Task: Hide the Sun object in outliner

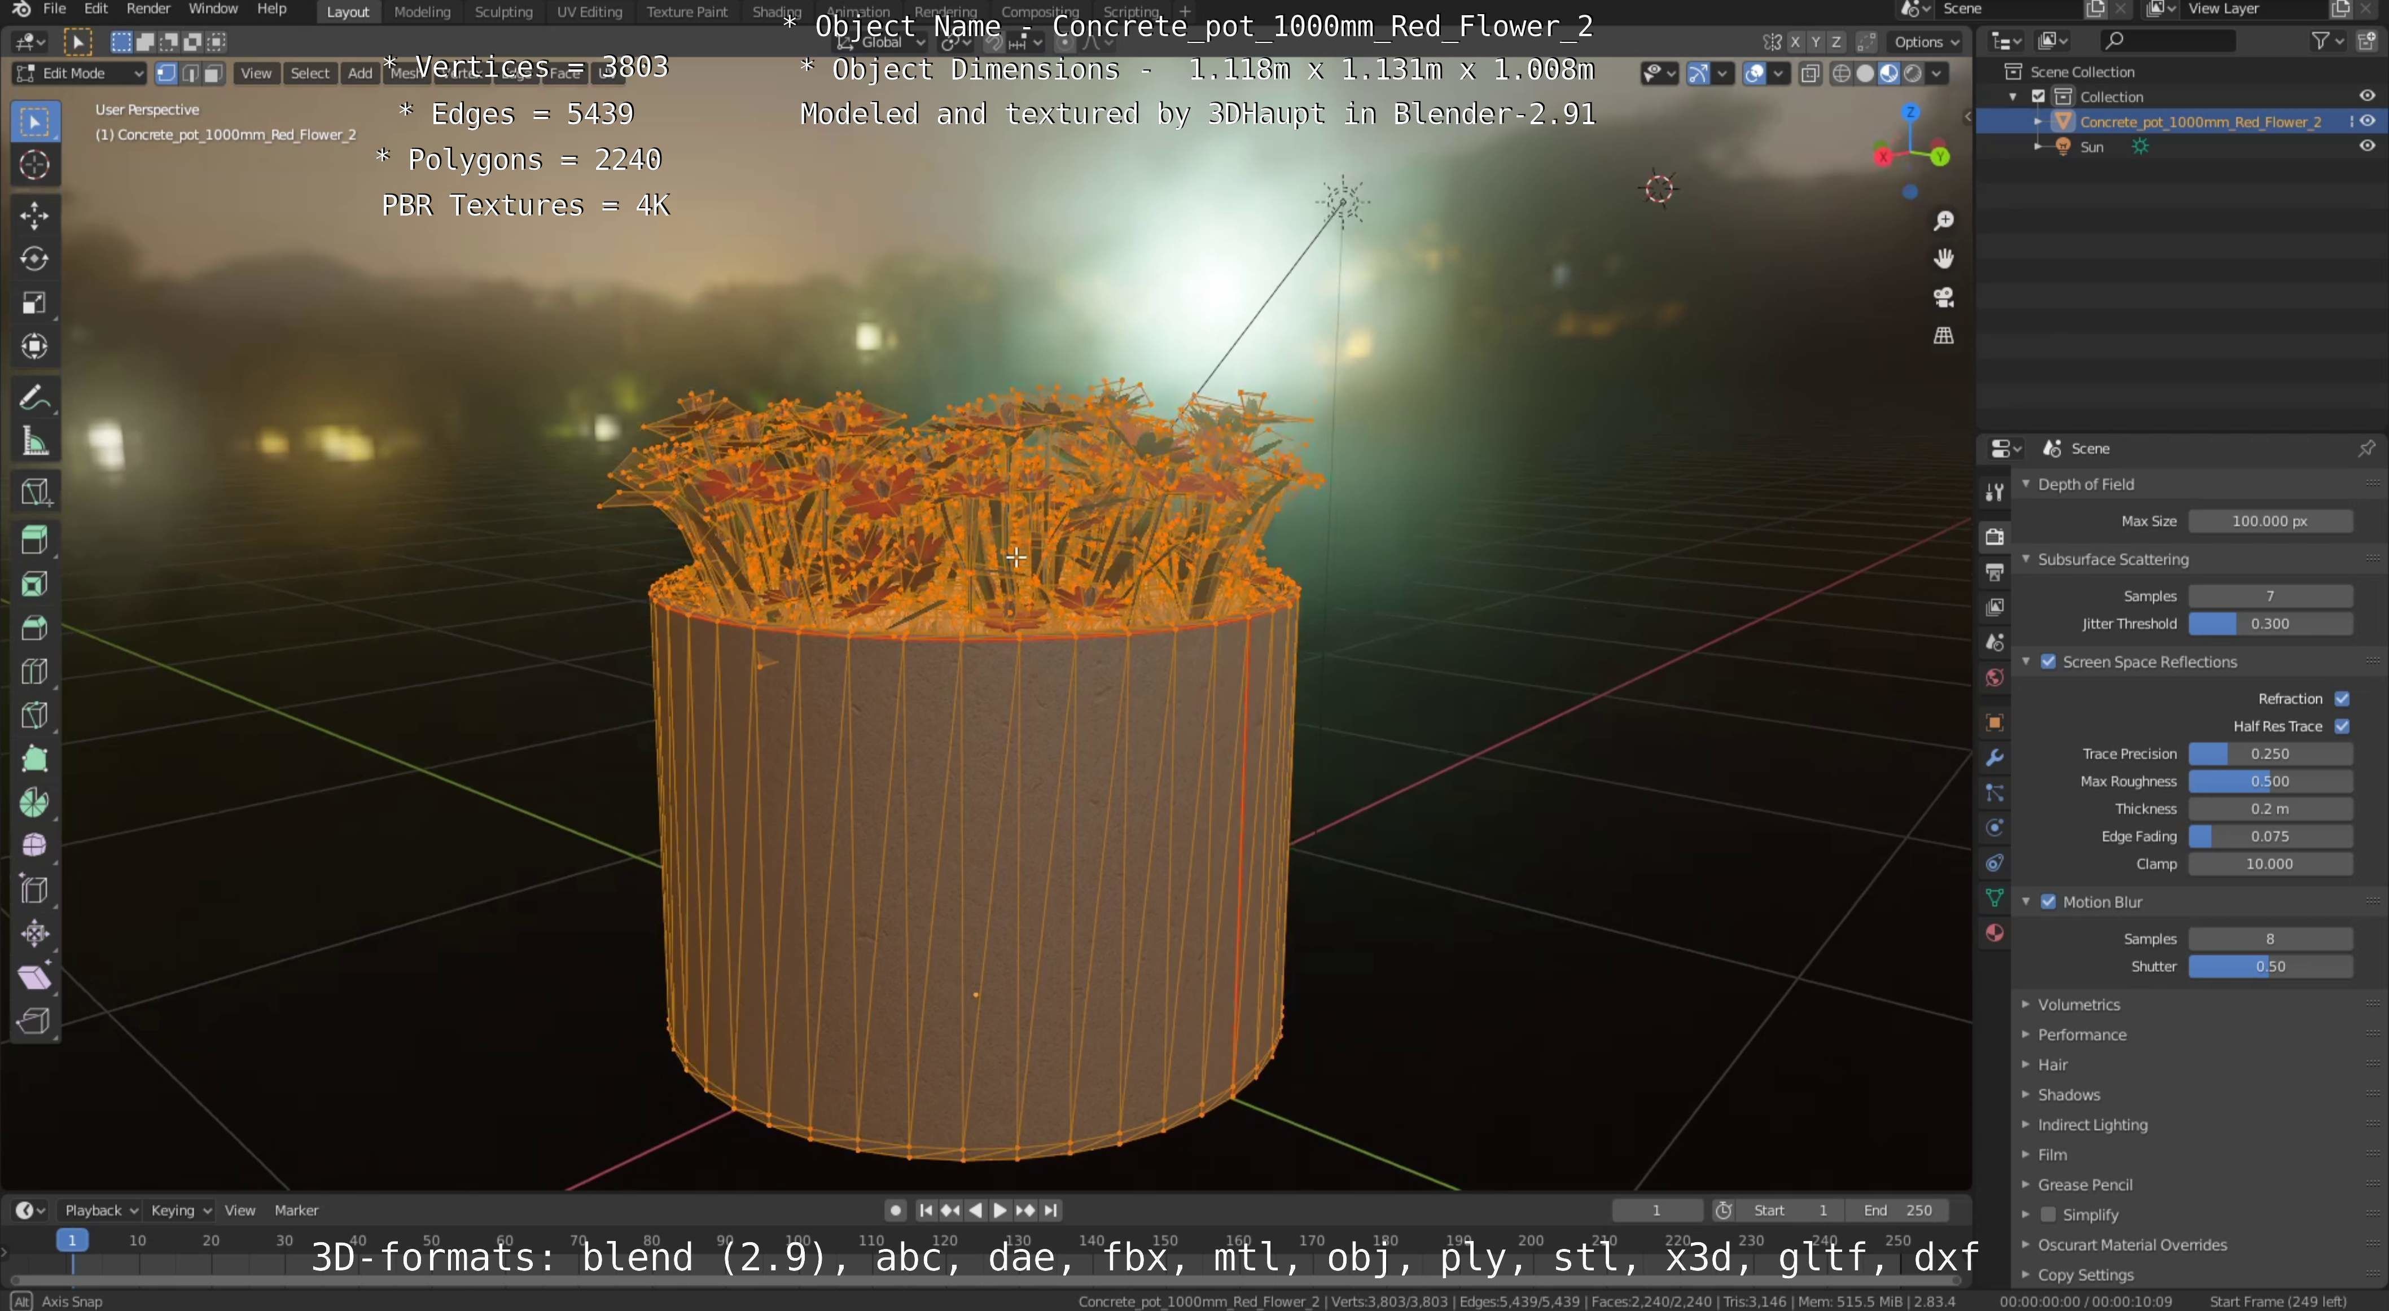Action: (2367, 147)
